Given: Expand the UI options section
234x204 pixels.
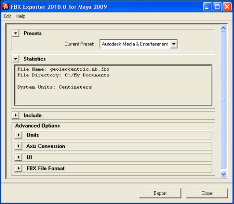Looking at the screenshot, I should [x=19, y=157].
